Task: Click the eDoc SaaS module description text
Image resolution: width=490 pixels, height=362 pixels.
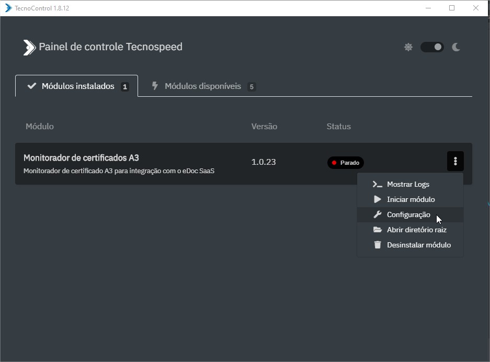Action: (119, 171)
